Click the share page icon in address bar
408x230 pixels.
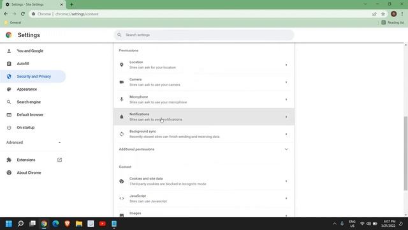374,14
